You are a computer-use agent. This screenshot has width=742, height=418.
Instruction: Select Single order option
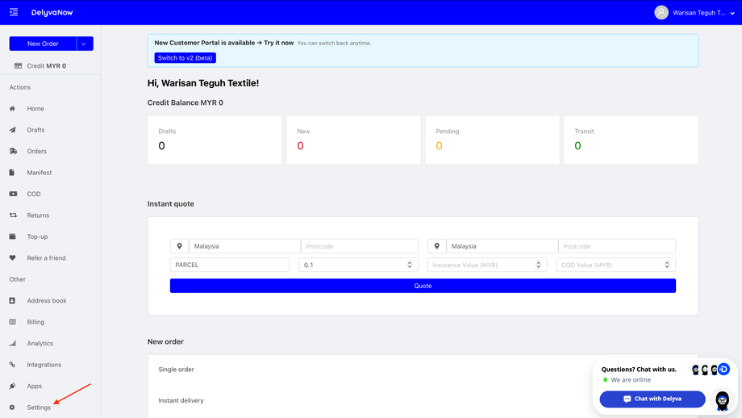coord(176,370)
